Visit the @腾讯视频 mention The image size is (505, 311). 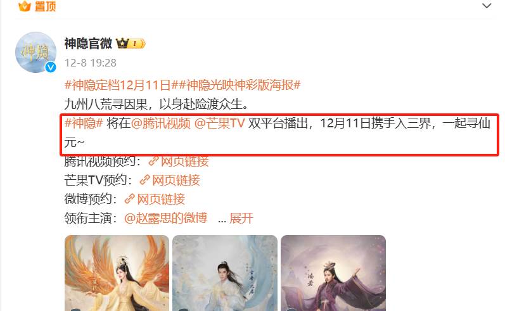pyautogui.click(x=161, y=124)
